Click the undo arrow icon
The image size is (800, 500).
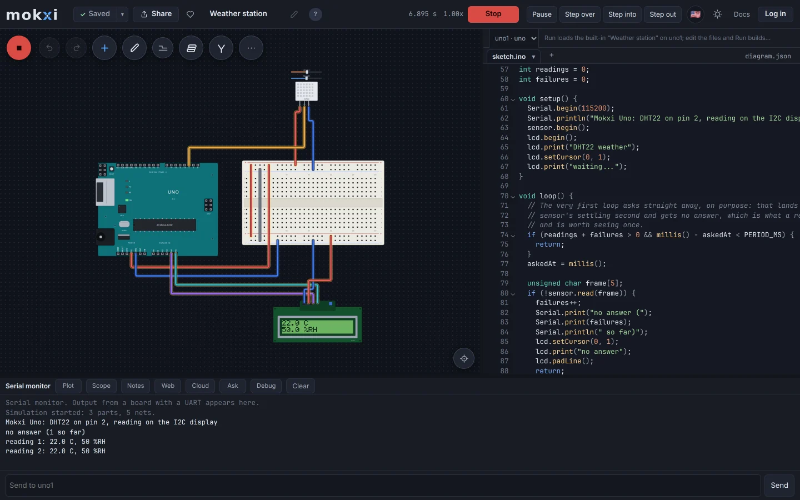point(49,48)
